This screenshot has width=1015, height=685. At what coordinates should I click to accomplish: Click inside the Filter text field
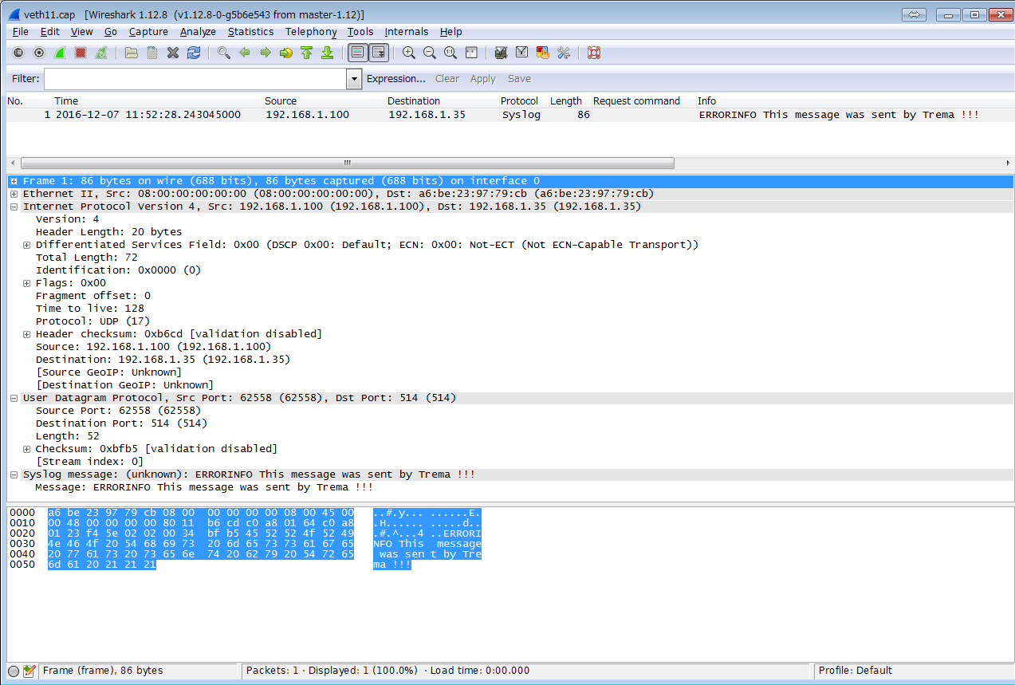click(195, 79)
